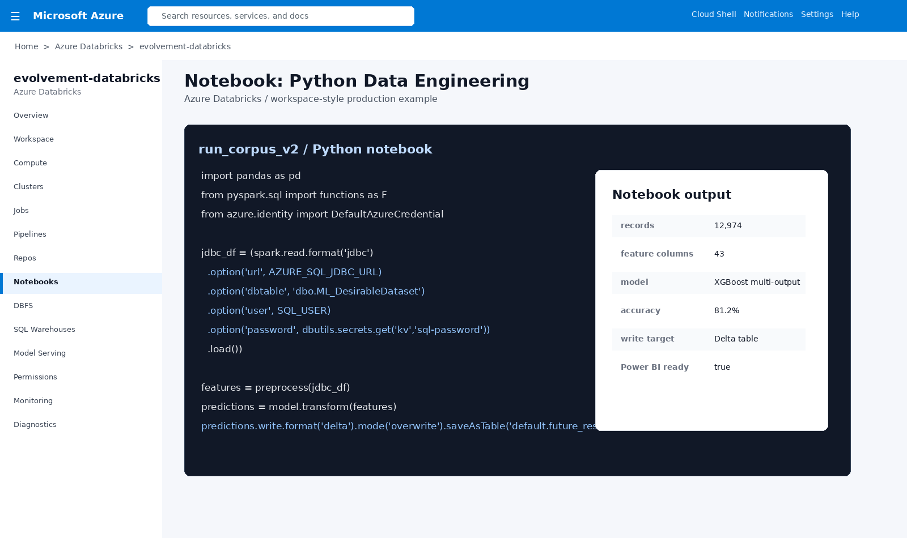Click the model label in output
The image size is (907, 538).
(634, 282)
